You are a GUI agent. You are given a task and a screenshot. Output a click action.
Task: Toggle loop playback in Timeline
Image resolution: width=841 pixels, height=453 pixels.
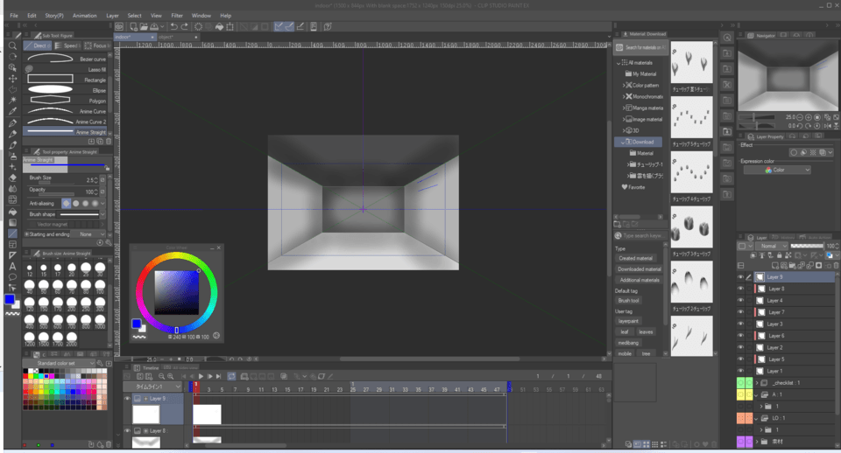point(231,376)
